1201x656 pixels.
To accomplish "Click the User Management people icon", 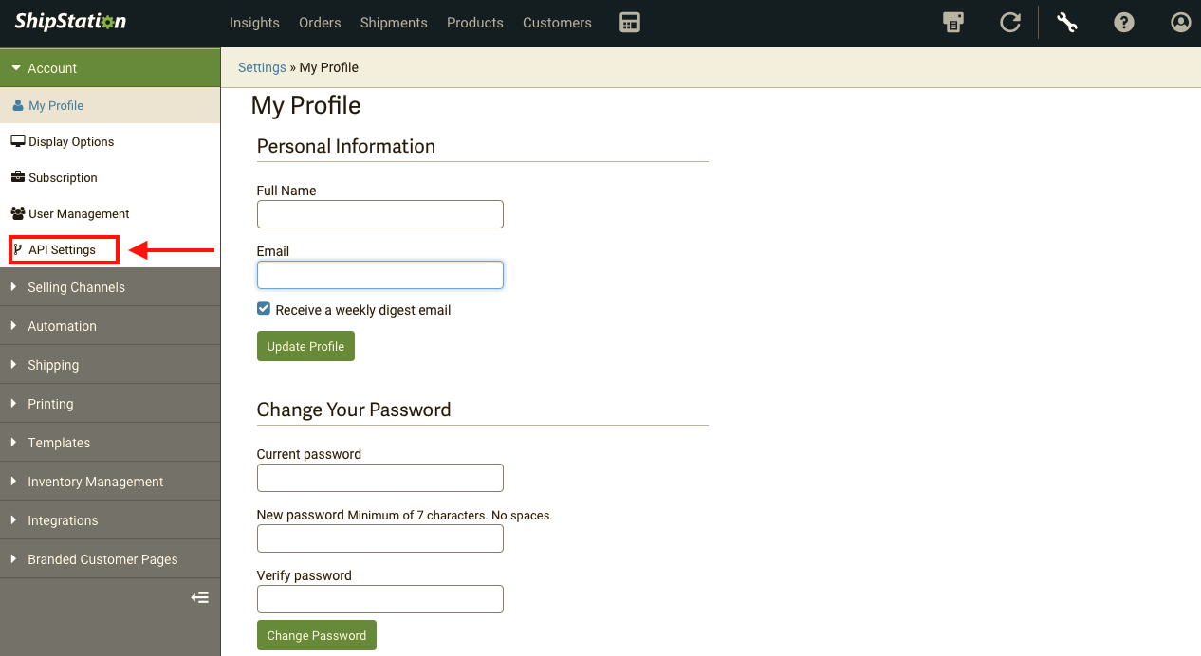I will pyautogui.click(x=18, y=213).
